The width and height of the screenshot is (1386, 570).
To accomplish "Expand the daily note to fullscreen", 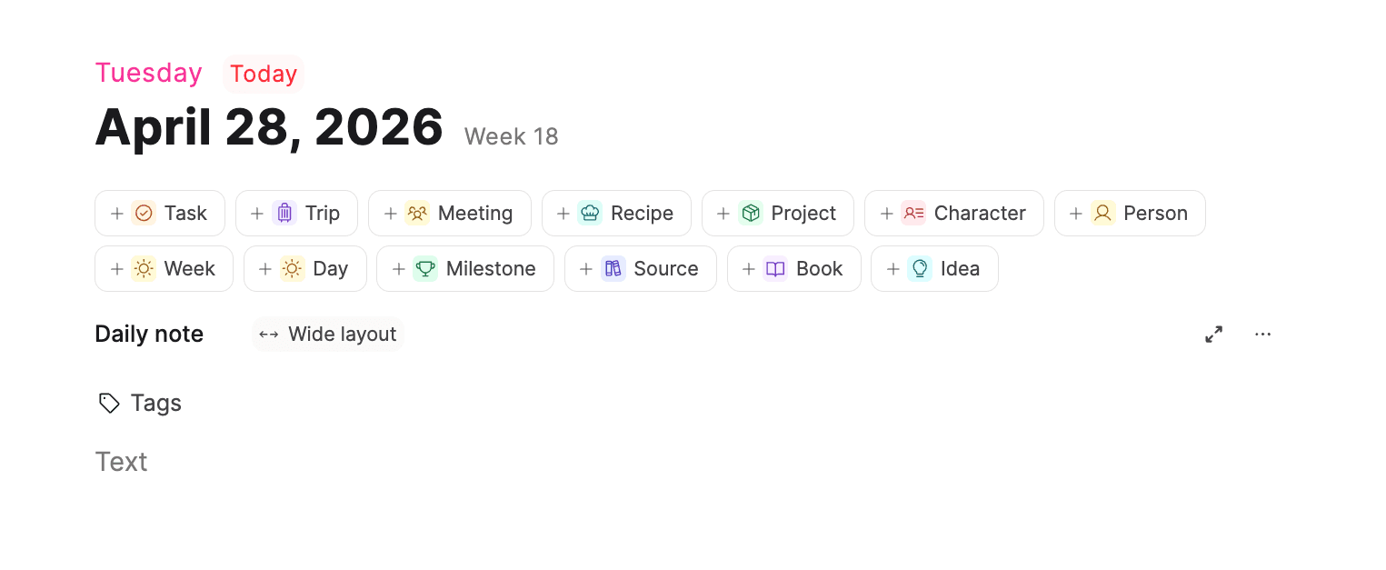I will tap(1213, 334).
